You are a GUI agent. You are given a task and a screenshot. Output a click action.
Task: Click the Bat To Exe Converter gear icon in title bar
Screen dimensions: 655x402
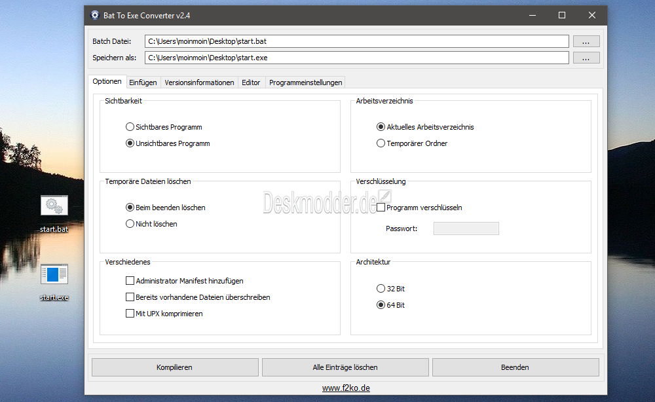[95, 16]
